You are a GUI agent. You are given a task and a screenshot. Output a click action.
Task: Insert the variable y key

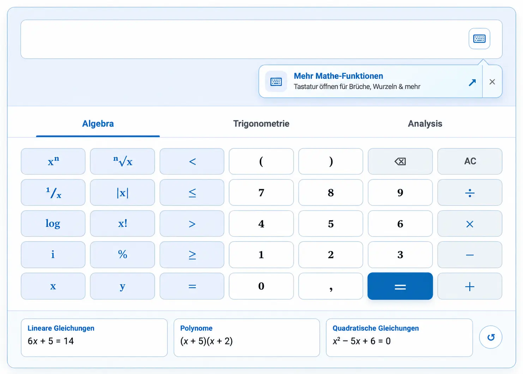click(x=122, y=286)
